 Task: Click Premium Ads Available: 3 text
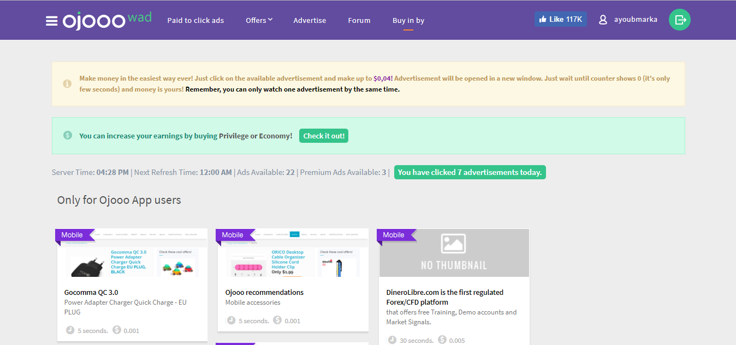[x=343, y=172]
